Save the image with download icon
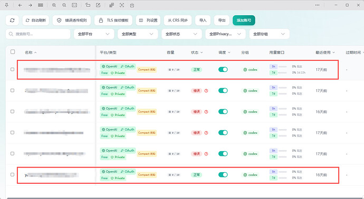 (132, 5)
